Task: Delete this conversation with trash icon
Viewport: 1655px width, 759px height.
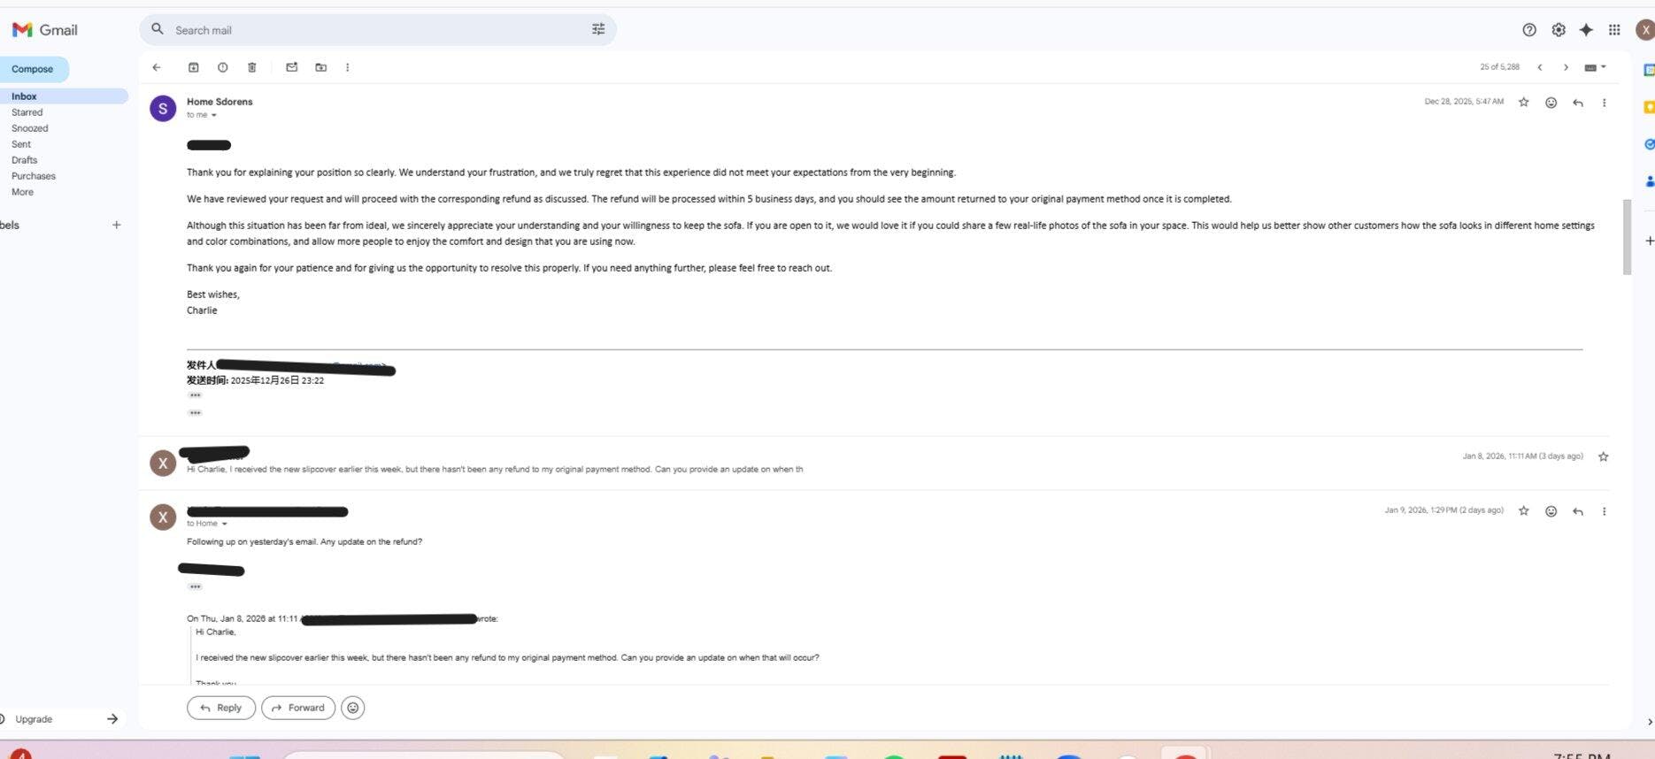Action: click(x=252, y=67)
